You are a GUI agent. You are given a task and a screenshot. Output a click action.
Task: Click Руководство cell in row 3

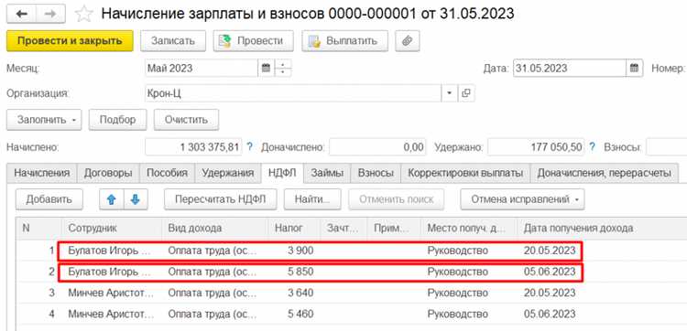coord(458,293)
